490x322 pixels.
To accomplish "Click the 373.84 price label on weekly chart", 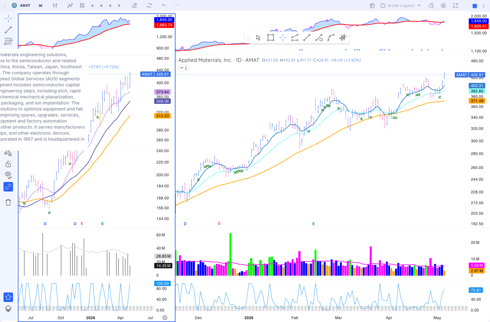I will (x=162, y=92).
